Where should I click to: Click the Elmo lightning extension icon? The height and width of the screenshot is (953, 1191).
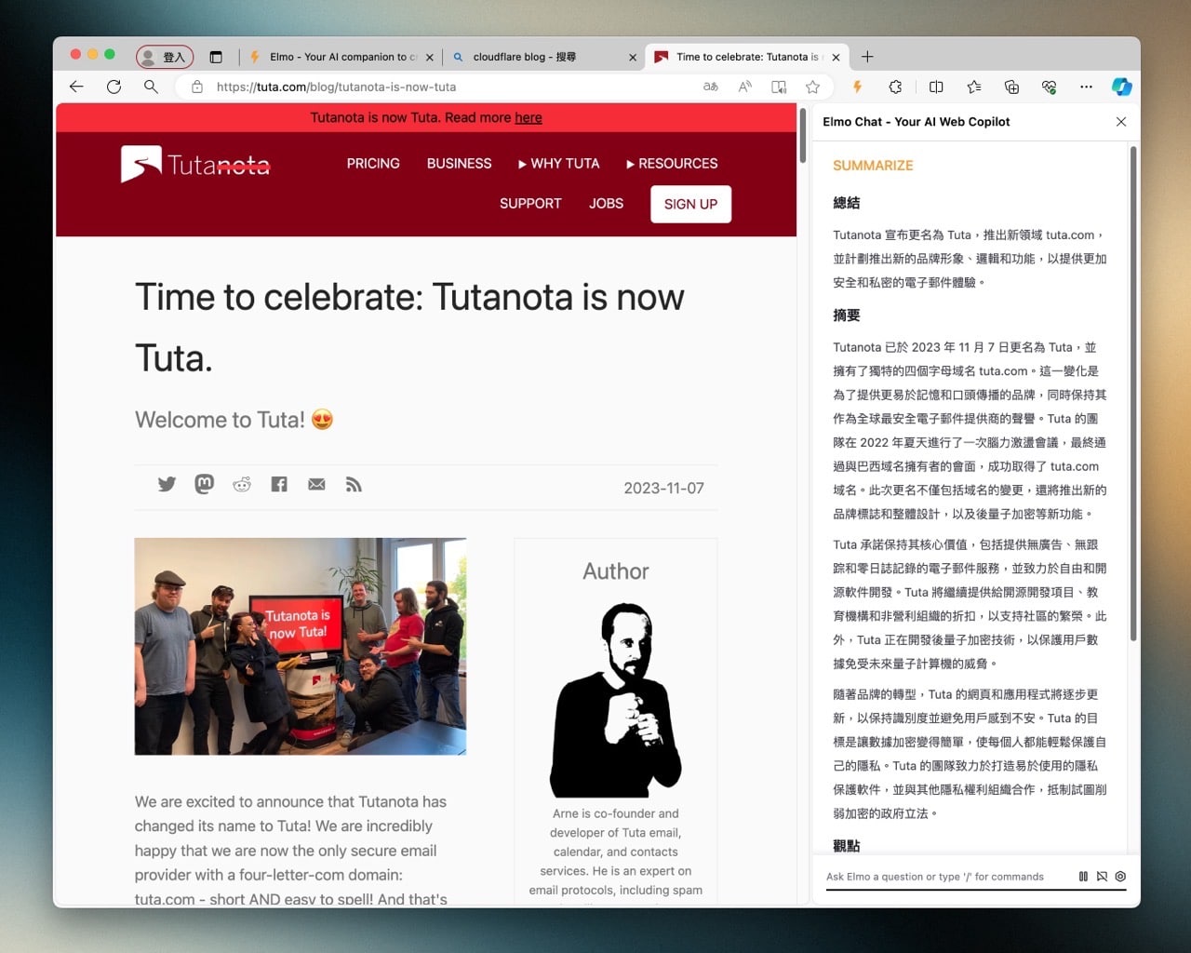coord(857,87)
